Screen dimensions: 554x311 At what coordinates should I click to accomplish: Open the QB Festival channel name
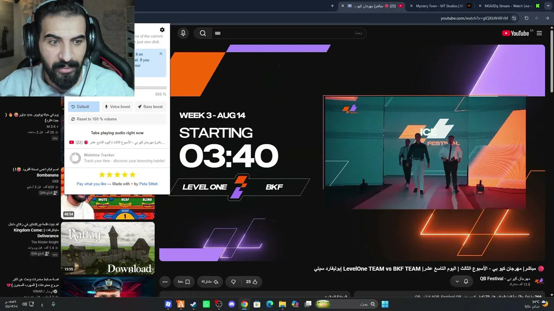(x=505, y=279)
